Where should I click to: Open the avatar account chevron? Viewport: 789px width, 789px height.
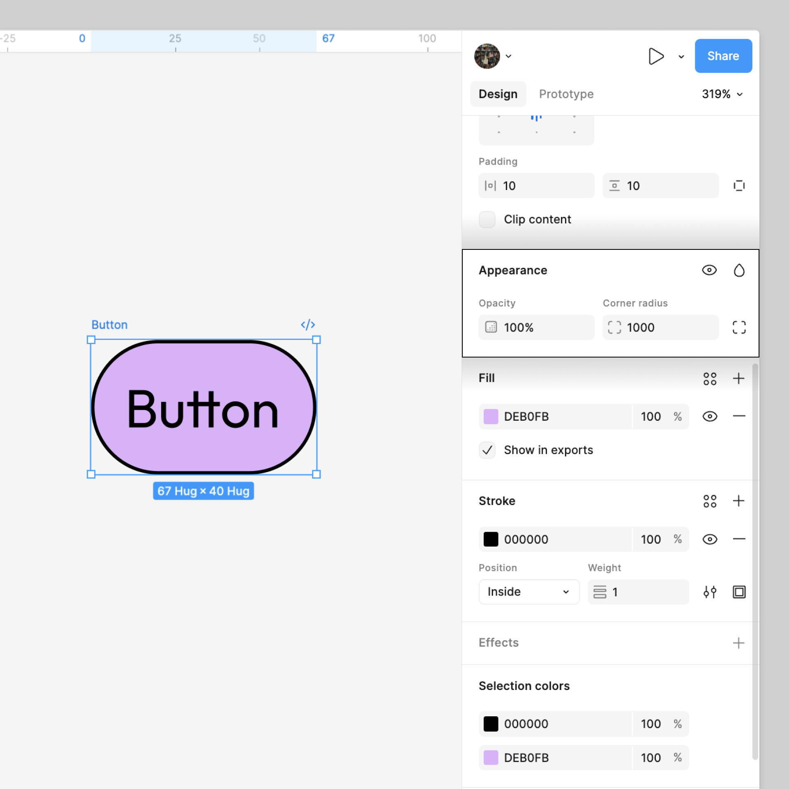(508, 56)
